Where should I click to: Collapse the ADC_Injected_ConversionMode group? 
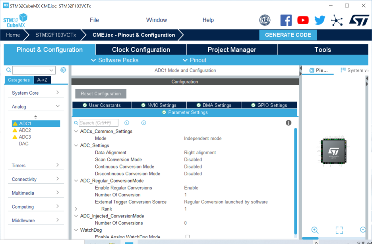76,216
